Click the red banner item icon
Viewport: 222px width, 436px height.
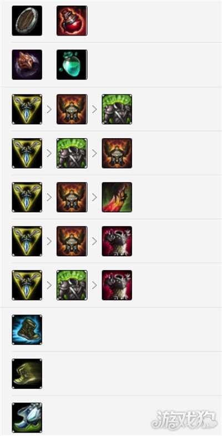point(117,197)
